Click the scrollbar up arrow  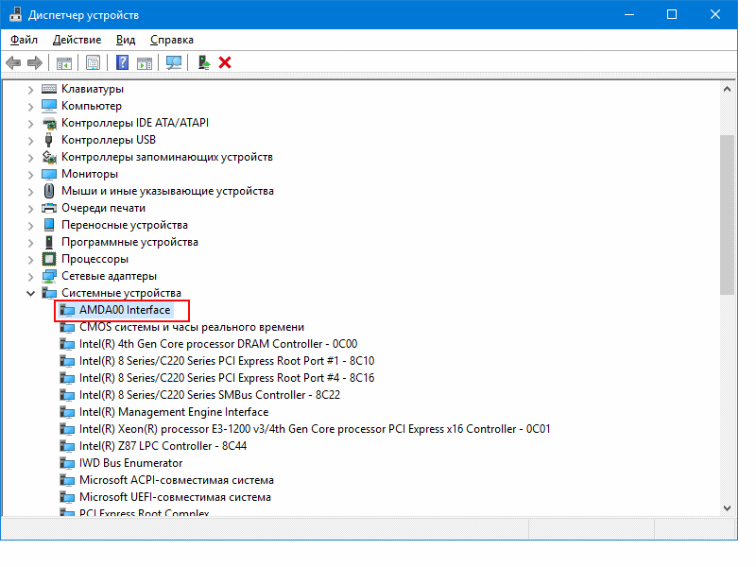point(727,89)
